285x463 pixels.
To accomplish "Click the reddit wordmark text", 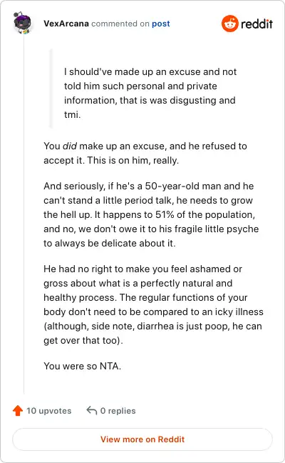I will pyautogui.click(x=256, y=24).
